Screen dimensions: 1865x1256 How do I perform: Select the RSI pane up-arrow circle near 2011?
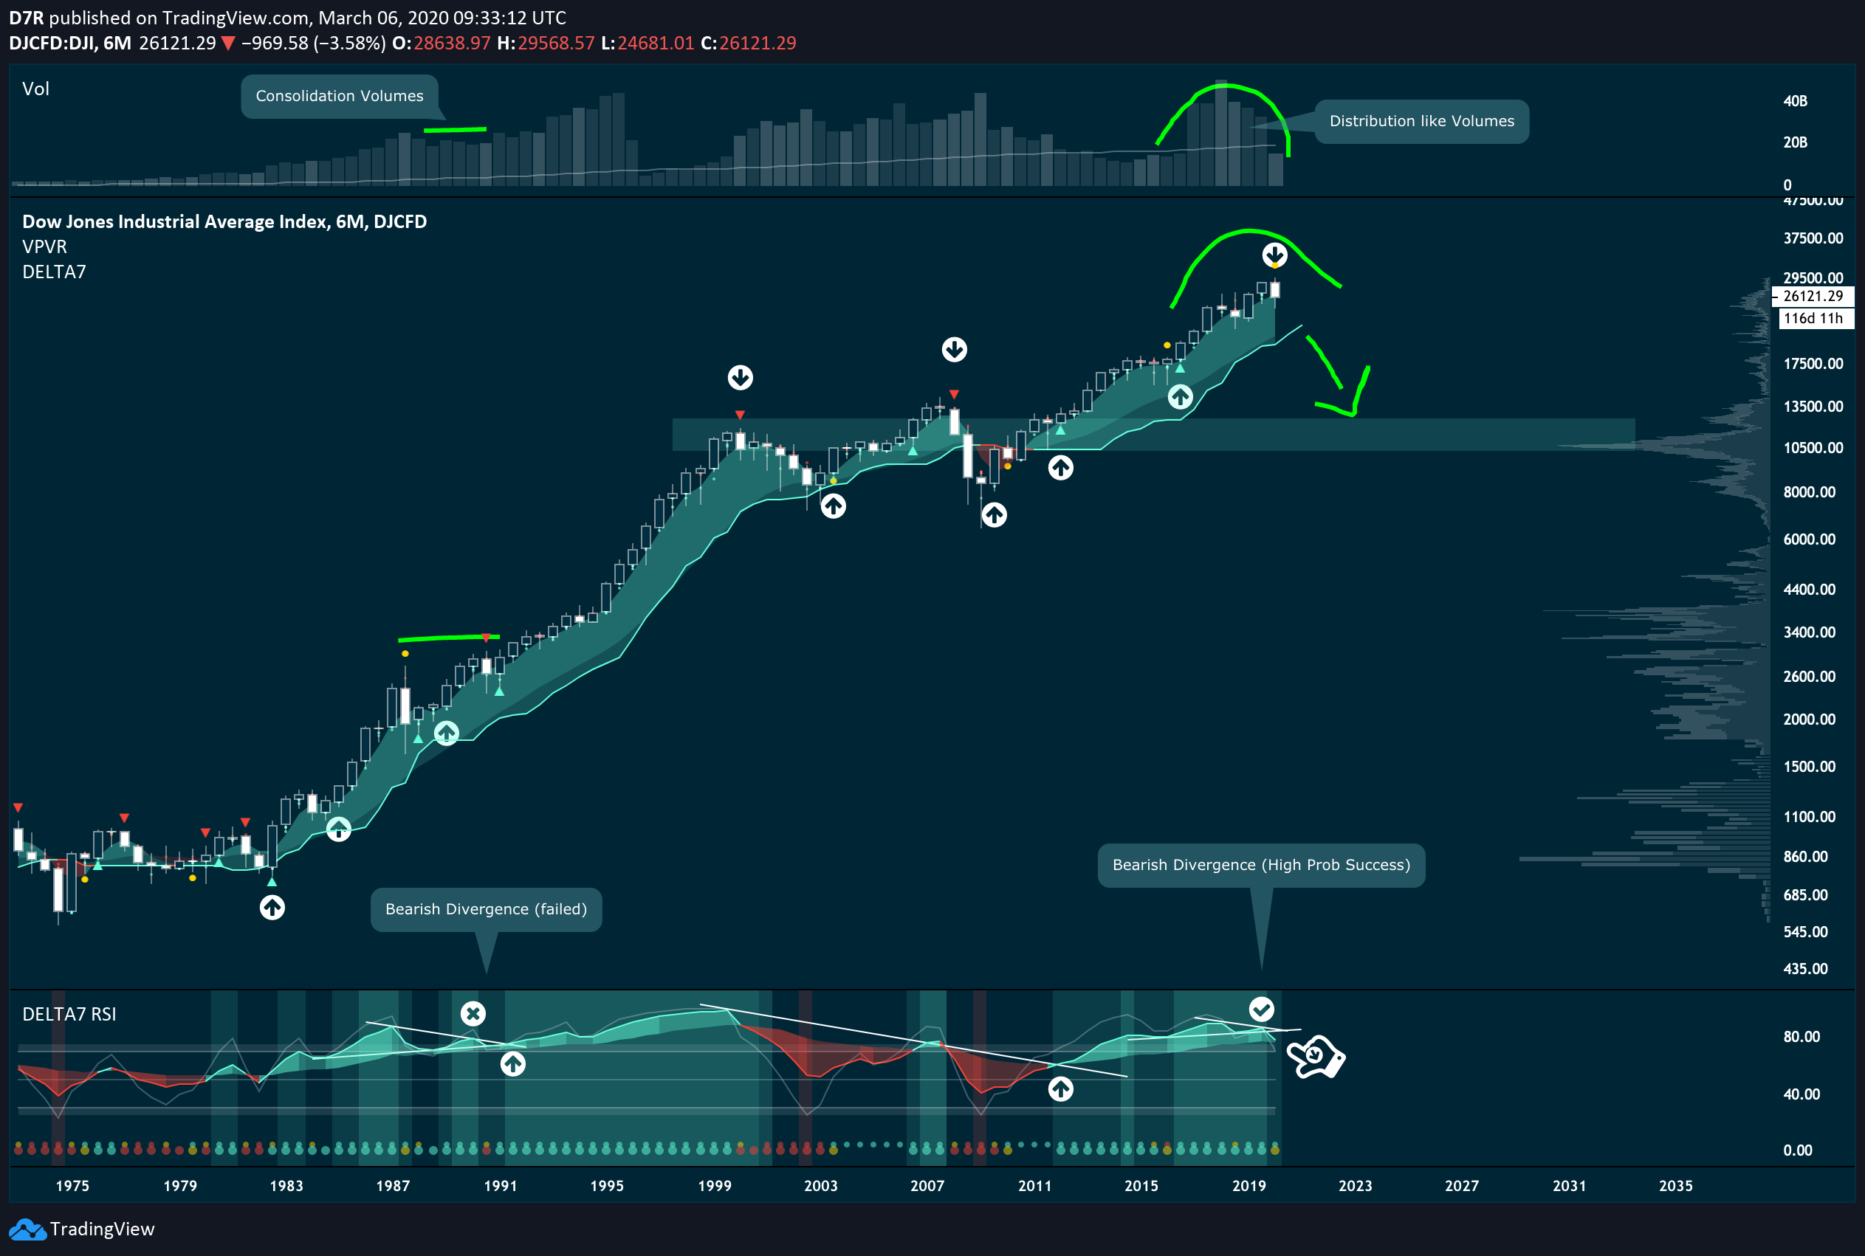pyautogui.click(x=1060, y=1088)
